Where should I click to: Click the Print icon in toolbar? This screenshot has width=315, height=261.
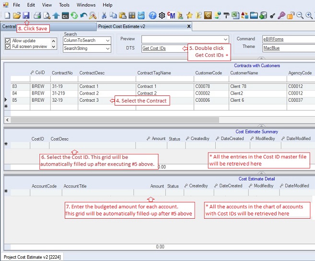point(37,15)
